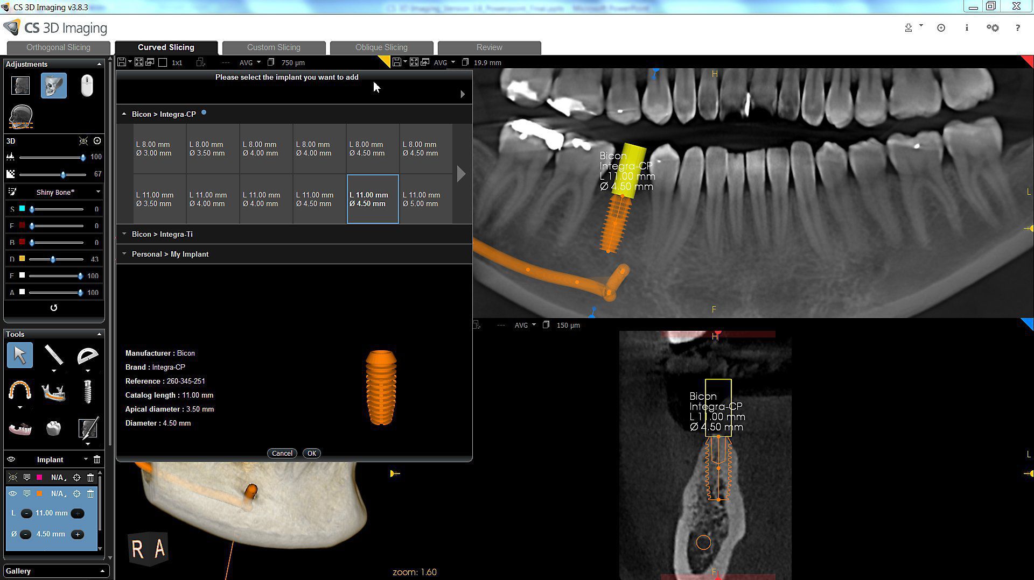Confirm implant selection with OK button
This screenshot has width=1034, height=580.
311,453
